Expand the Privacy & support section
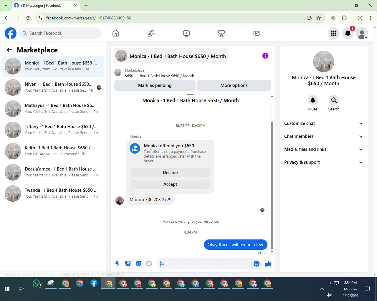377x301 pixels. tap(323, 162)
